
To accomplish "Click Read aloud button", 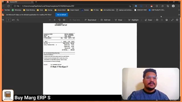I will point(90,20).
